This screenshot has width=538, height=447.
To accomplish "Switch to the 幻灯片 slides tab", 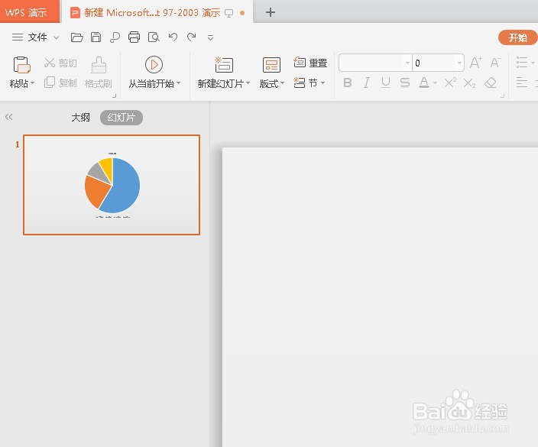I will pyautogui.click(x=121, y=118).
